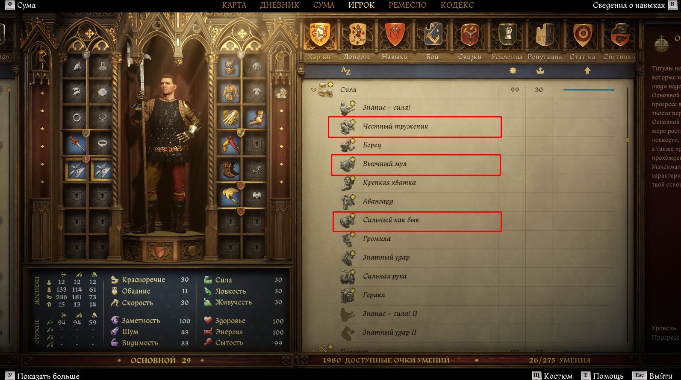The image size is (681, 380).
Task: Open the Репутация shield icon
Action: (x=545, y=35)
